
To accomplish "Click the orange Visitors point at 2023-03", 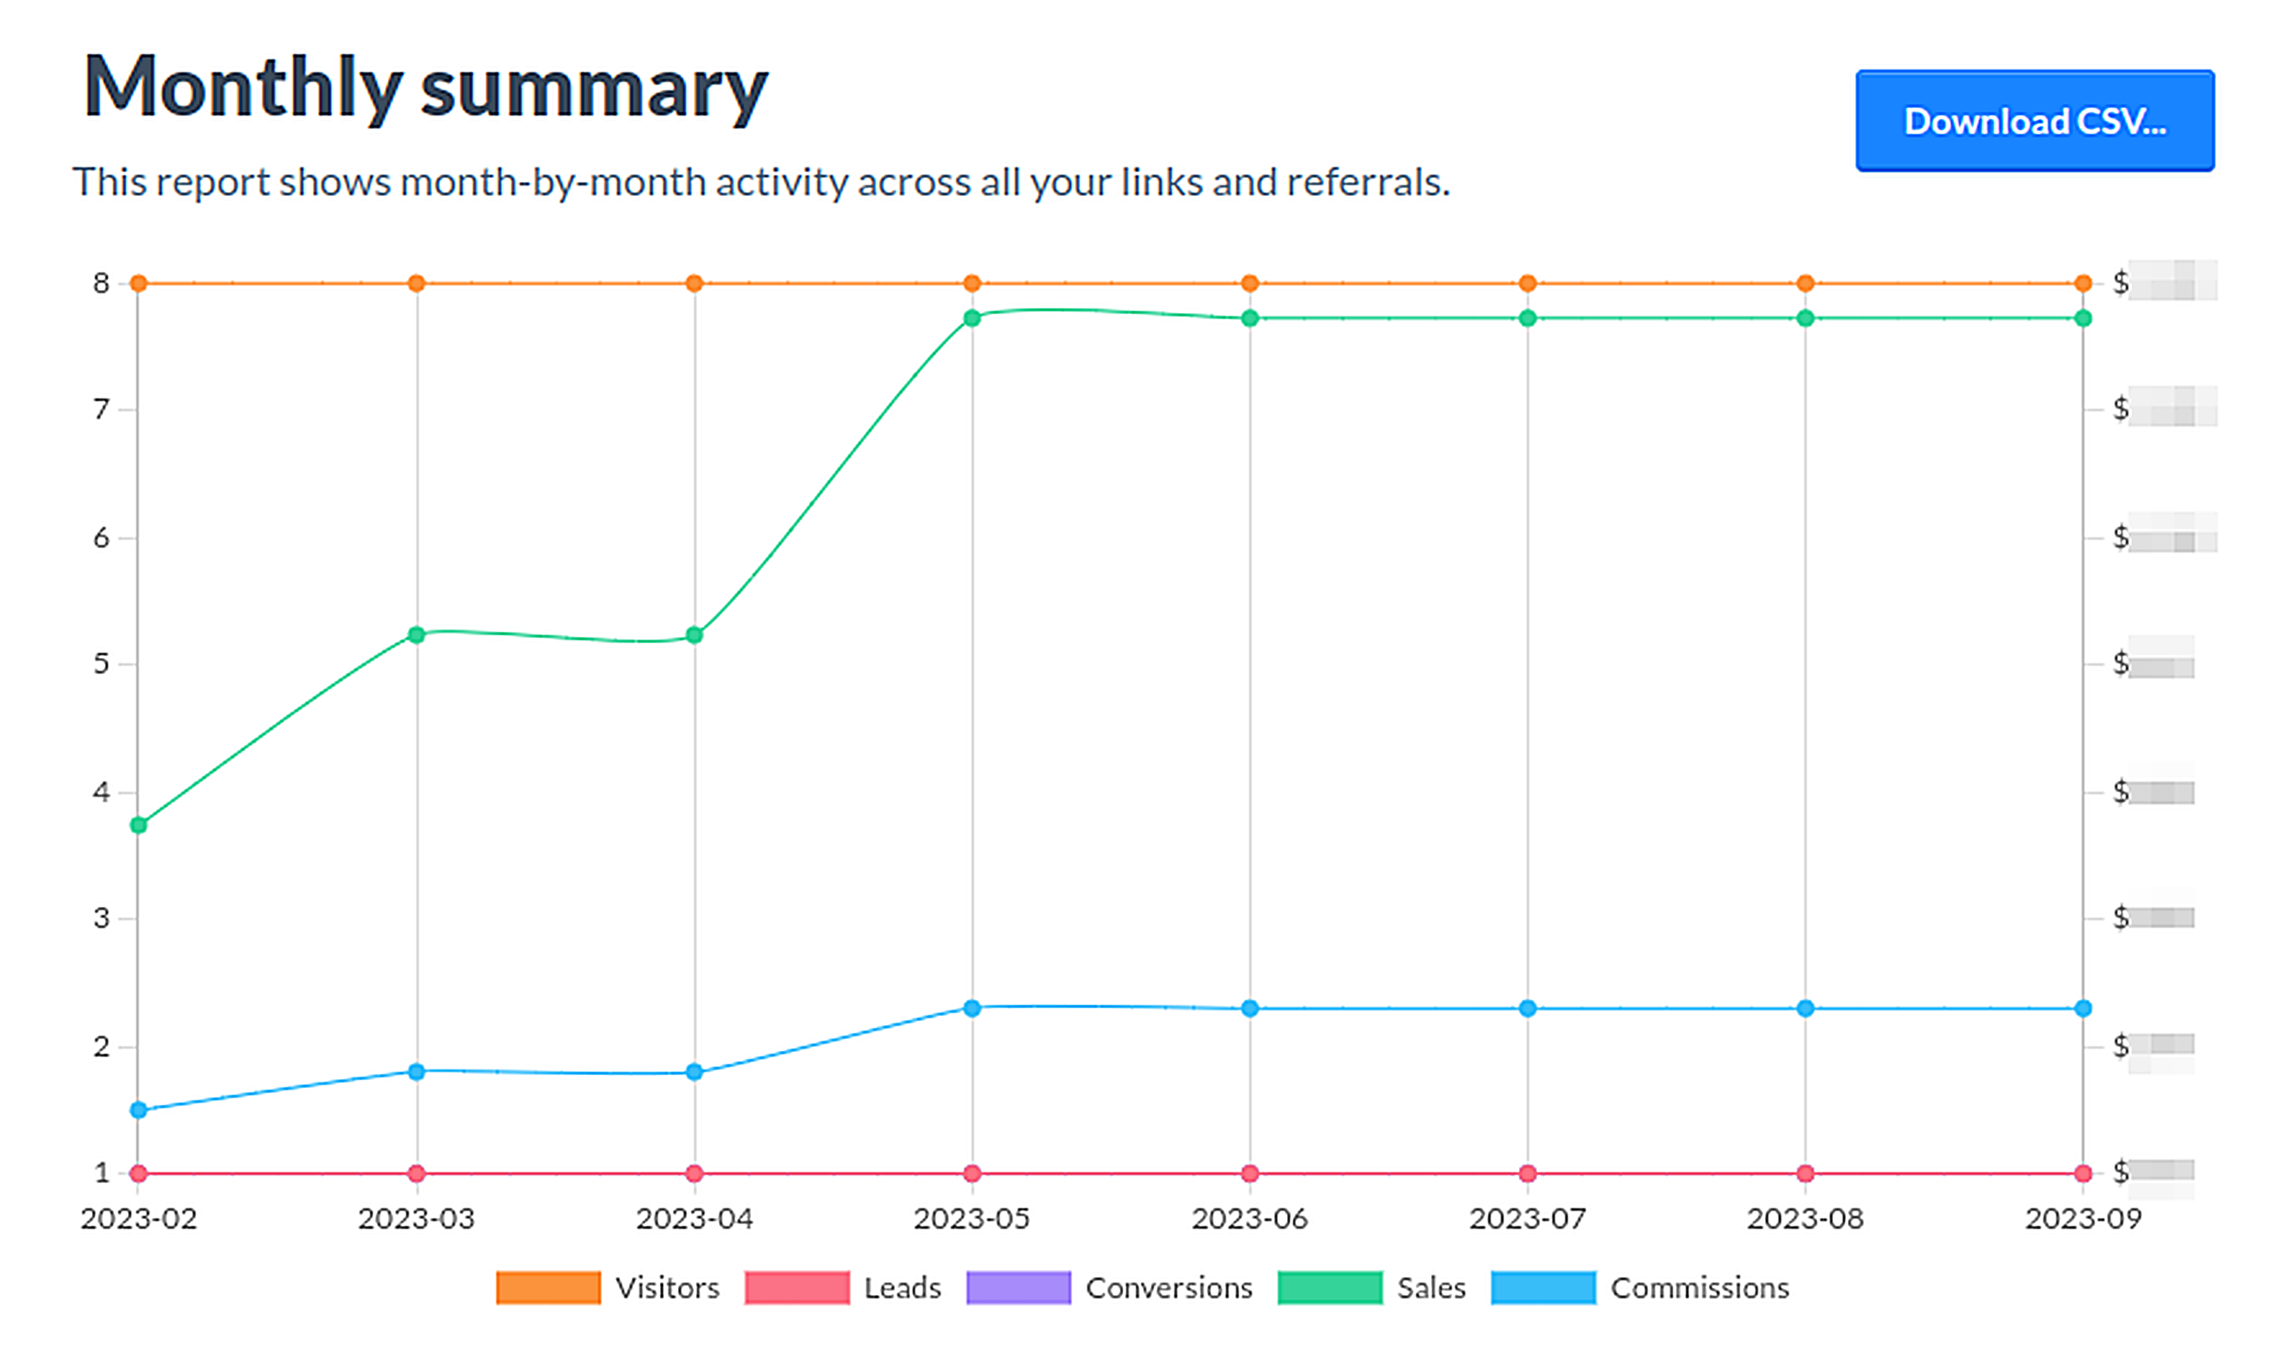I will tap(416, 283).
